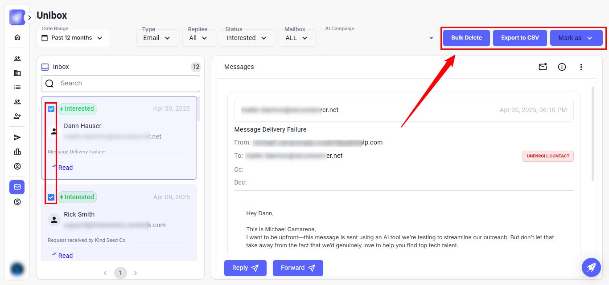Screen dimensions: 609x285
Task: Click the dollar sign billing icon
Action: coord(17,202)
